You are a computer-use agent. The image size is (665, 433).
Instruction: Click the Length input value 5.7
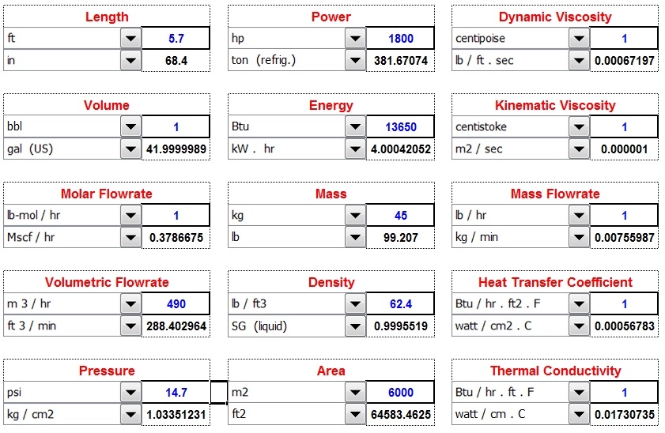coord(176,39)
